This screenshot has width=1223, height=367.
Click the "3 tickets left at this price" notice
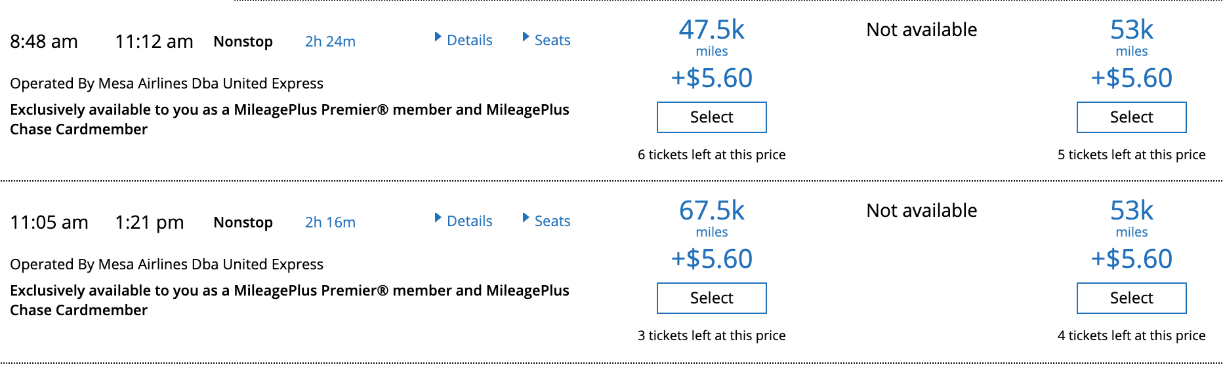(x=711, y=336)
